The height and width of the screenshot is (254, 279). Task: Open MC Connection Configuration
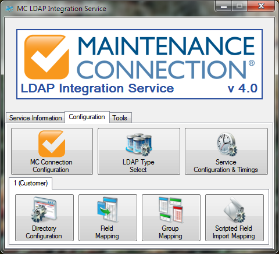click(52, 151)
